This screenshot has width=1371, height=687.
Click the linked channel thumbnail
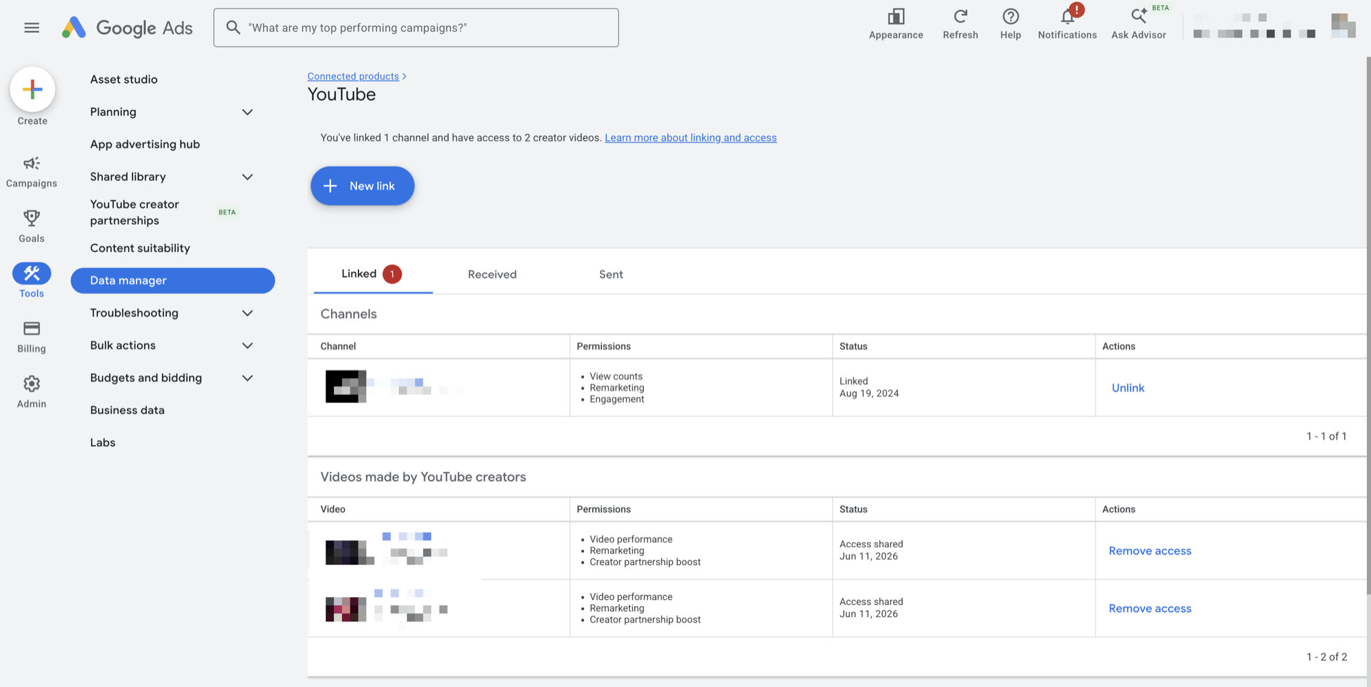pos(345,387)
